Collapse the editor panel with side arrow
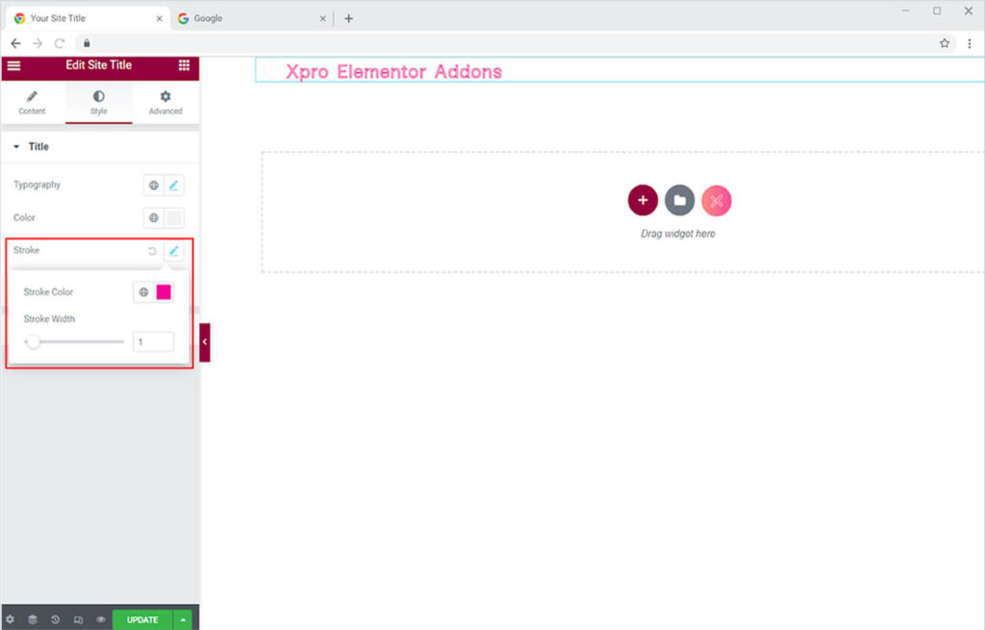The height and width of the screenshot is (630, 985). tap(204, 341)
